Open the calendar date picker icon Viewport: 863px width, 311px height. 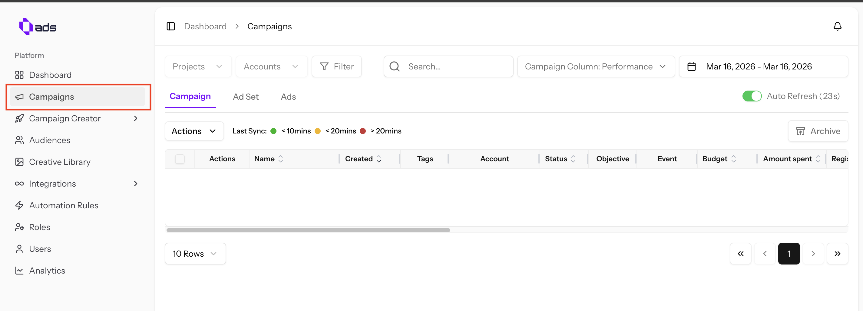pyautogui.click(x=692, y=66)
